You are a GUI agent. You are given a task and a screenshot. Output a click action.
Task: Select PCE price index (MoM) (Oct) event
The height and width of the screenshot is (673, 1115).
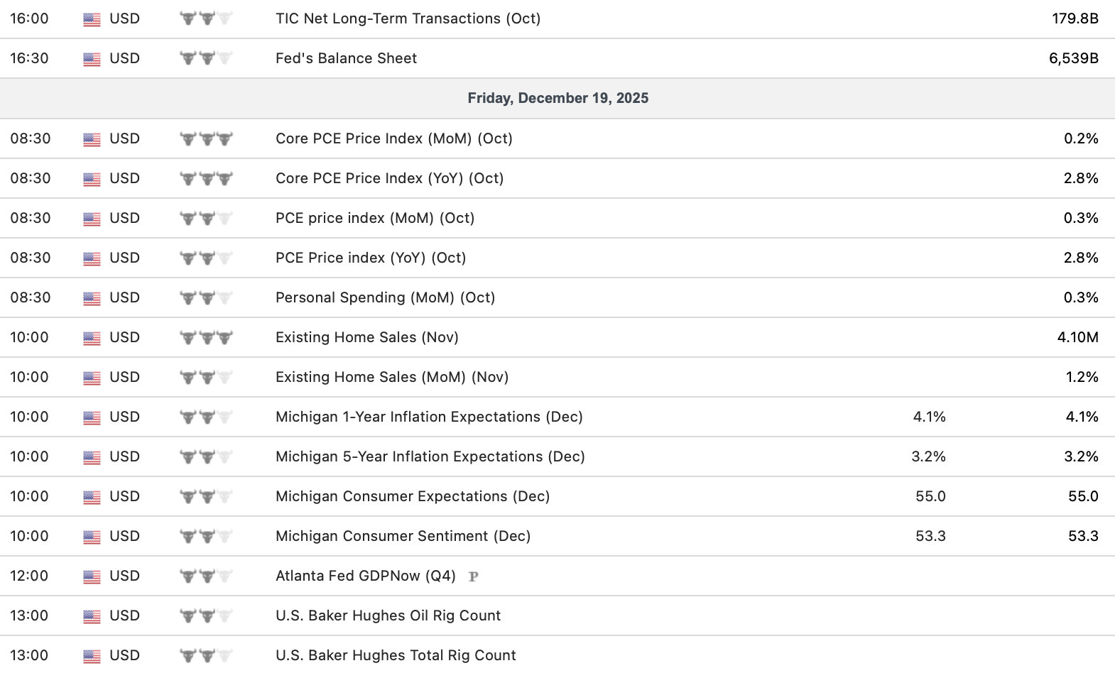point(374,218)
